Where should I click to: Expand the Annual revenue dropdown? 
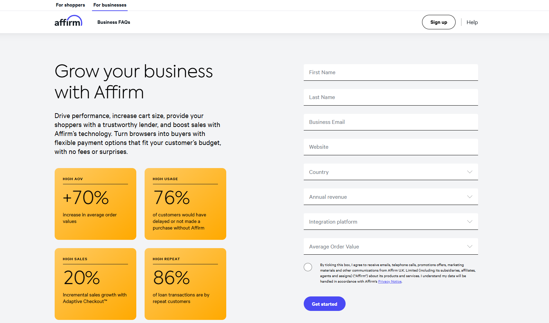pyautogui.click(x=391, y=197)
